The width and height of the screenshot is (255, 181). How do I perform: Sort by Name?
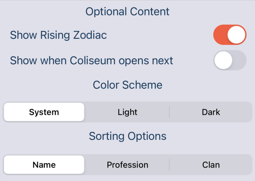(x=44, y=165)
